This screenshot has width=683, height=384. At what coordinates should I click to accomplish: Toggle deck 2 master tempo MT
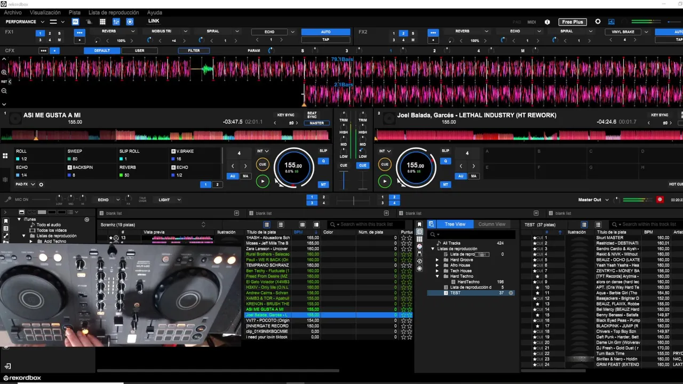point(446,185)
